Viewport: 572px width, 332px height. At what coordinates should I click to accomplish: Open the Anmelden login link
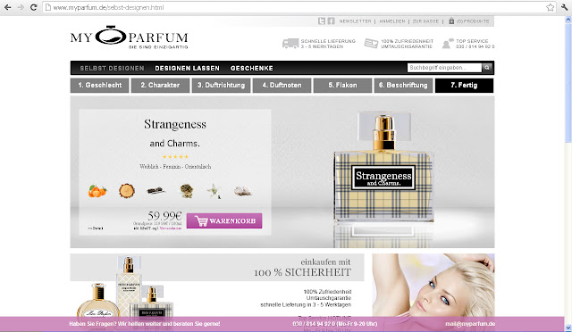(x=392, y=21)
